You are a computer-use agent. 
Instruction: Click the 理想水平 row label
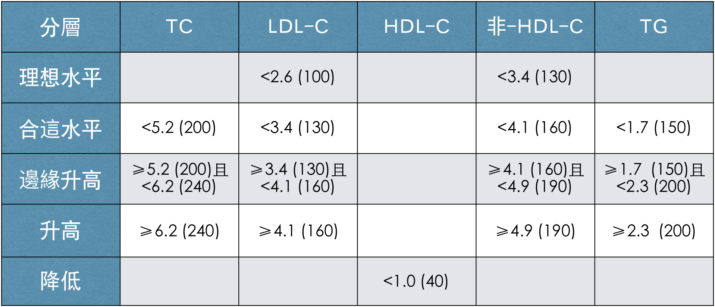click(61, 78)
